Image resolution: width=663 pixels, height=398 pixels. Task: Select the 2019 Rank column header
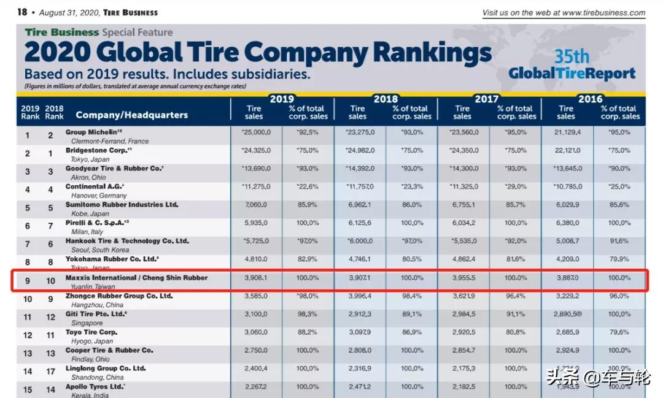click(30, 112)
